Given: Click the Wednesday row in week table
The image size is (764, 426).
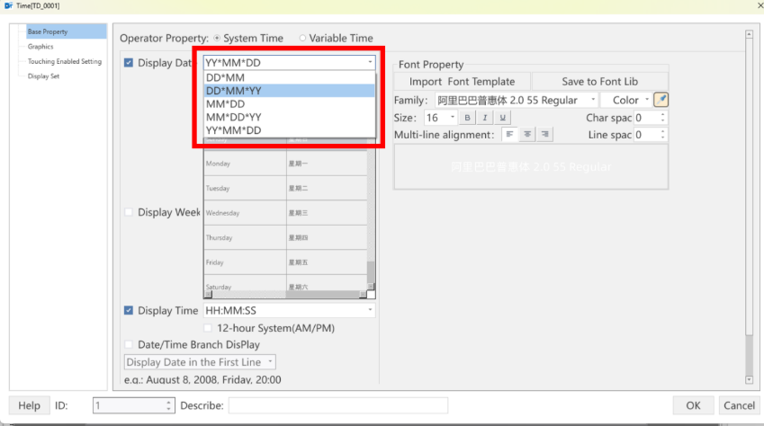Looking at the screenshot, I should [285, 213].
